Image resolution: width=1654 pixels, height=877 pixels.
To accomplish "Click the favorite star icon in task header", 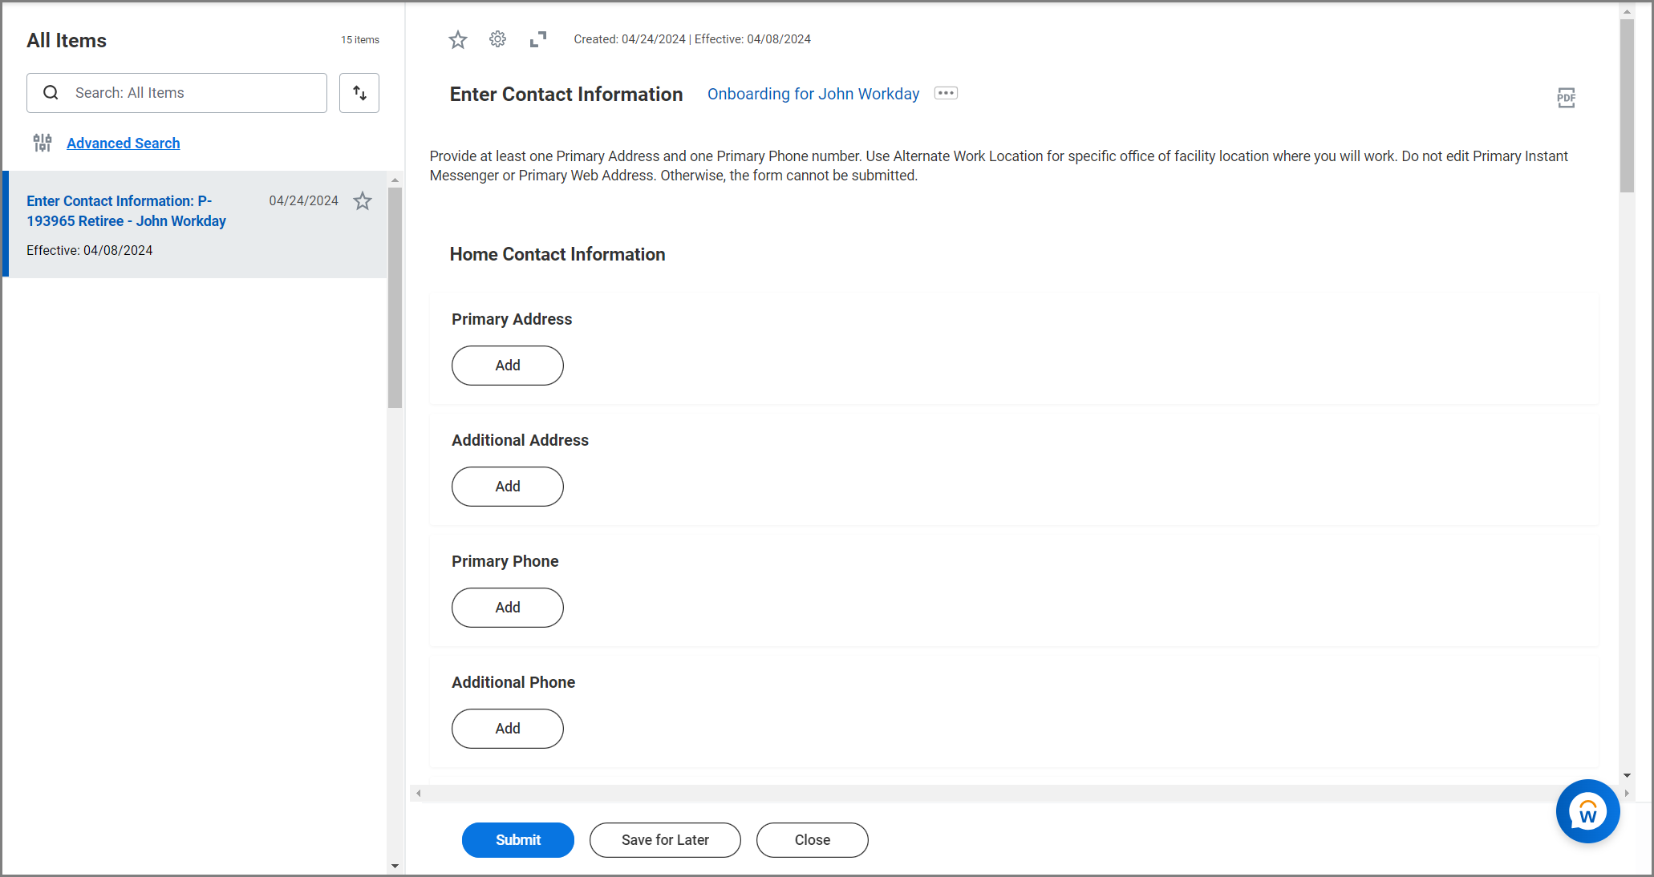I will coord(457,39).
